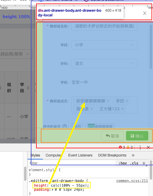This screenshot has width=153, height=196.
Task: Click the 教研组成员 tag select box
Action: point(104,105)
